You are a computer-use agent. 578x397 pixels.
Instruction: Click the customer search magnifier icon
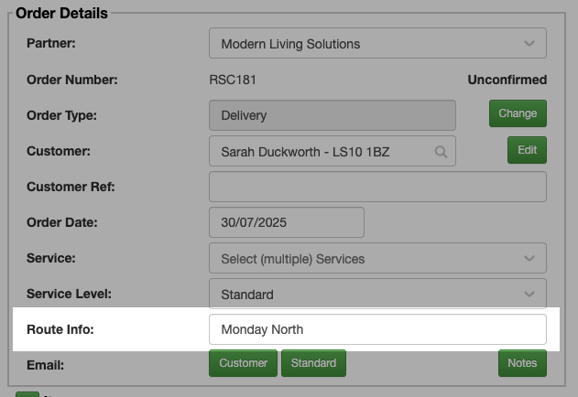point(441,152)
